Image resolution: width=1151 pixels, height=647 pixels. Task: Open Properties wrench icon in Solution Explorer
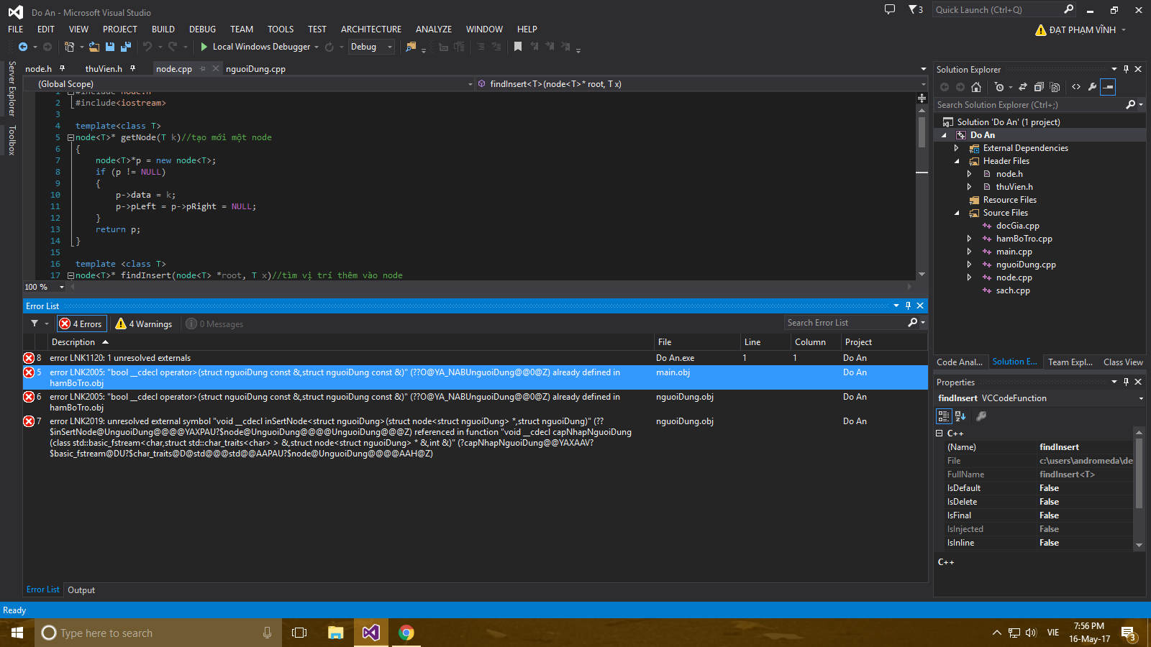coord(1093,87)
